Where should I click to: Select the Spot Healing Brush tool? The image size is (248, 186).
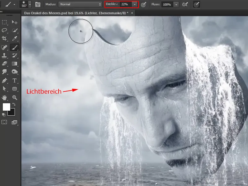[4, 47]
